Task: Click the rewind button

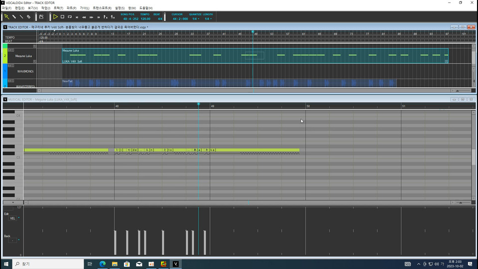Action: (x=84, y=17)
